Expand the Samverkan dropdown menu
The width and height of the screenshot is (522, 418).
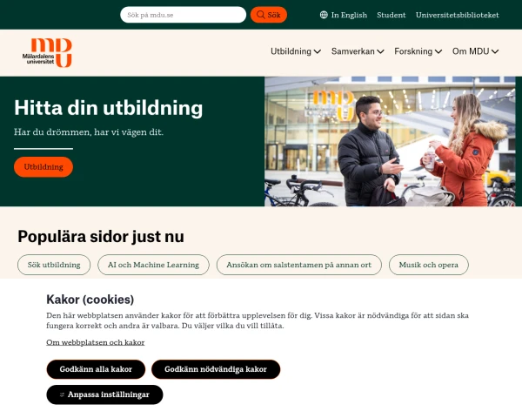pos(358,51)
